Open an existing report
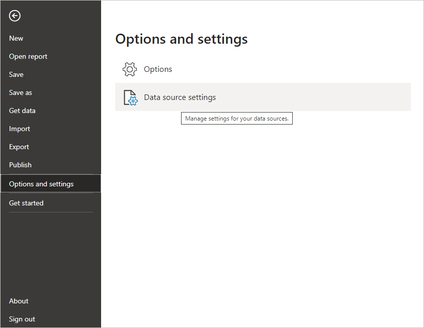424x328 pixels. point(28,56)
